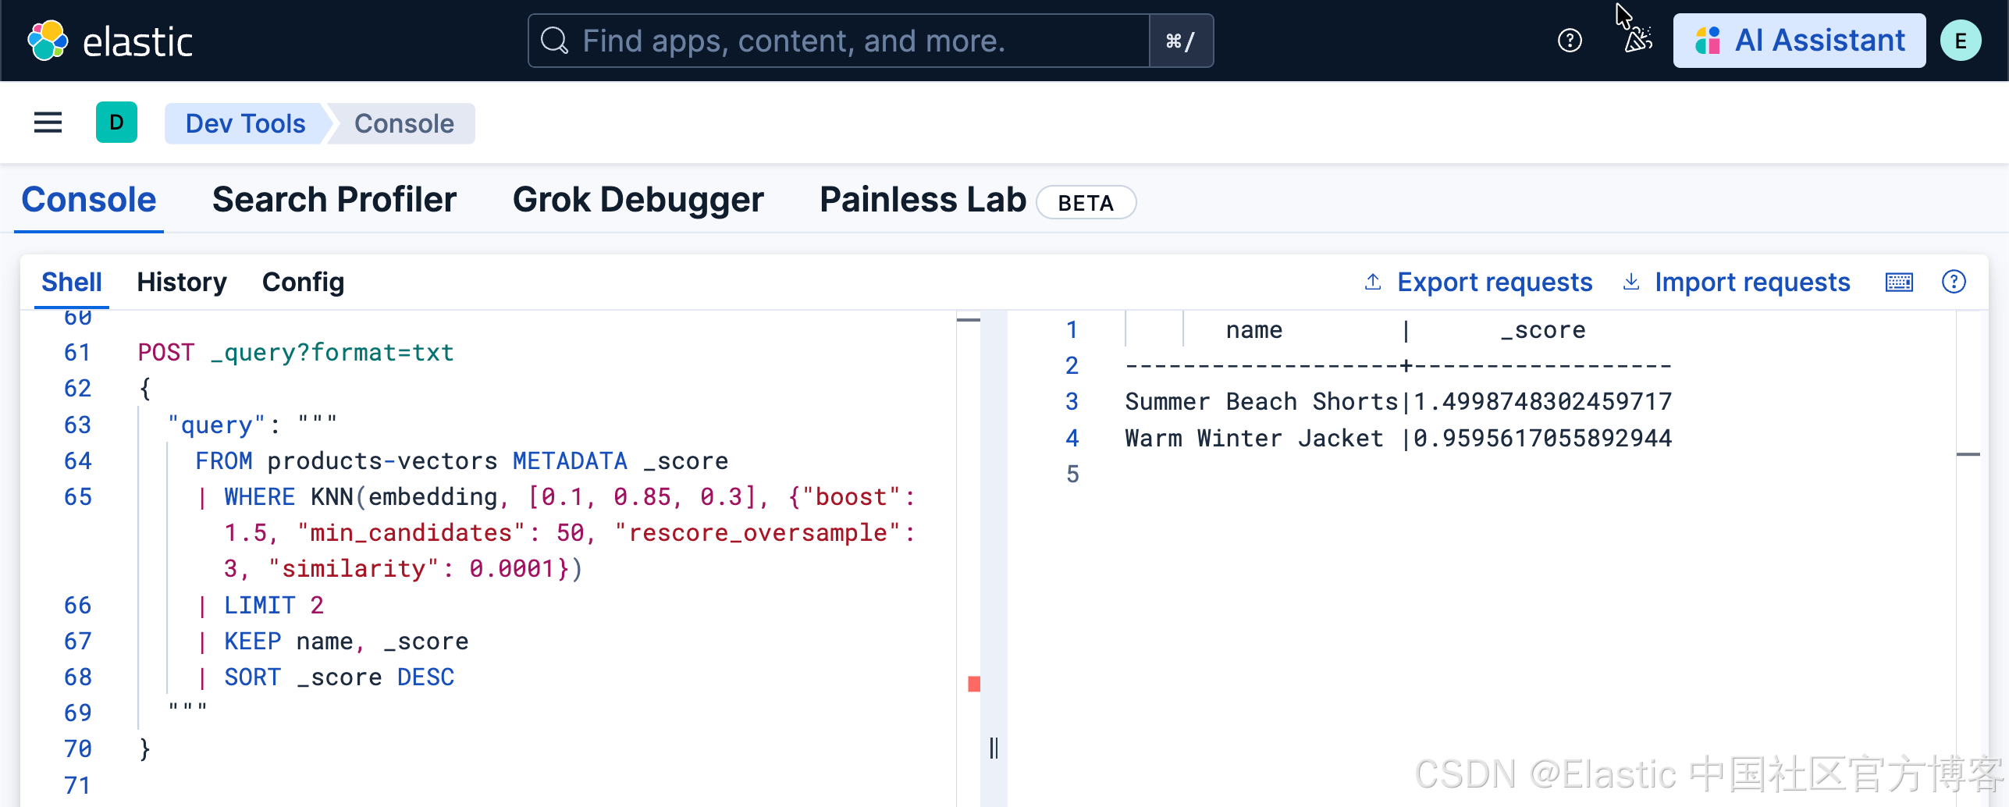The image size is (2009, 807).
Task: Open keyboard shortcuts icon
Action: point(1899,282)
